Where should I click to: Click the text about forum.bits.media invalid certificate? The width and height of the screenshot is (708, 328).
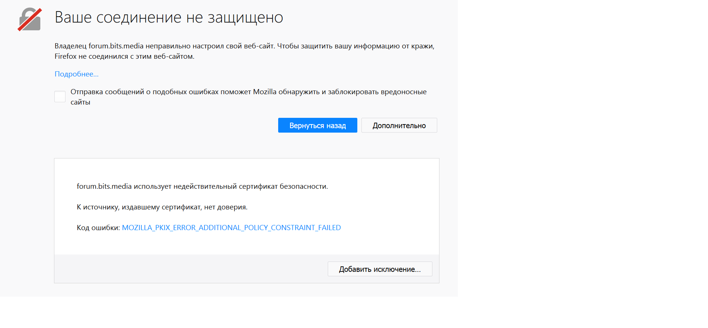point(202,186)
